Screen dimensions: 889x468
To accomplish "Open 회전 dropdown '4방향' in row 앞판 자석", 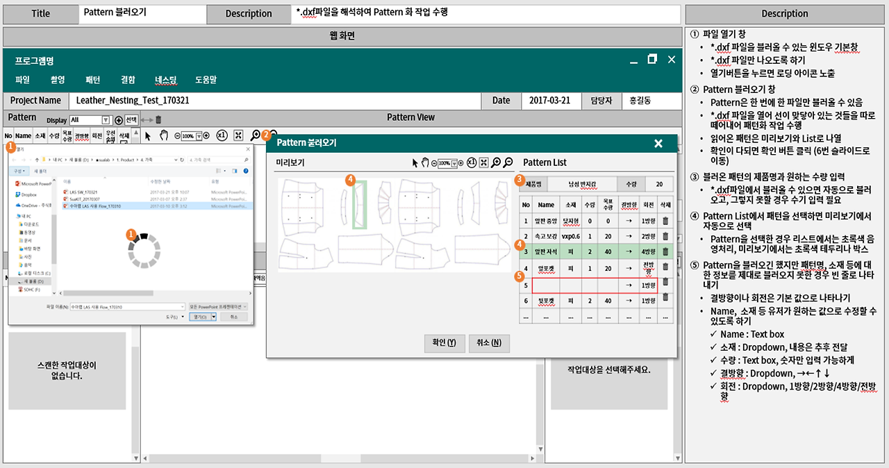I will click(648, 252).
